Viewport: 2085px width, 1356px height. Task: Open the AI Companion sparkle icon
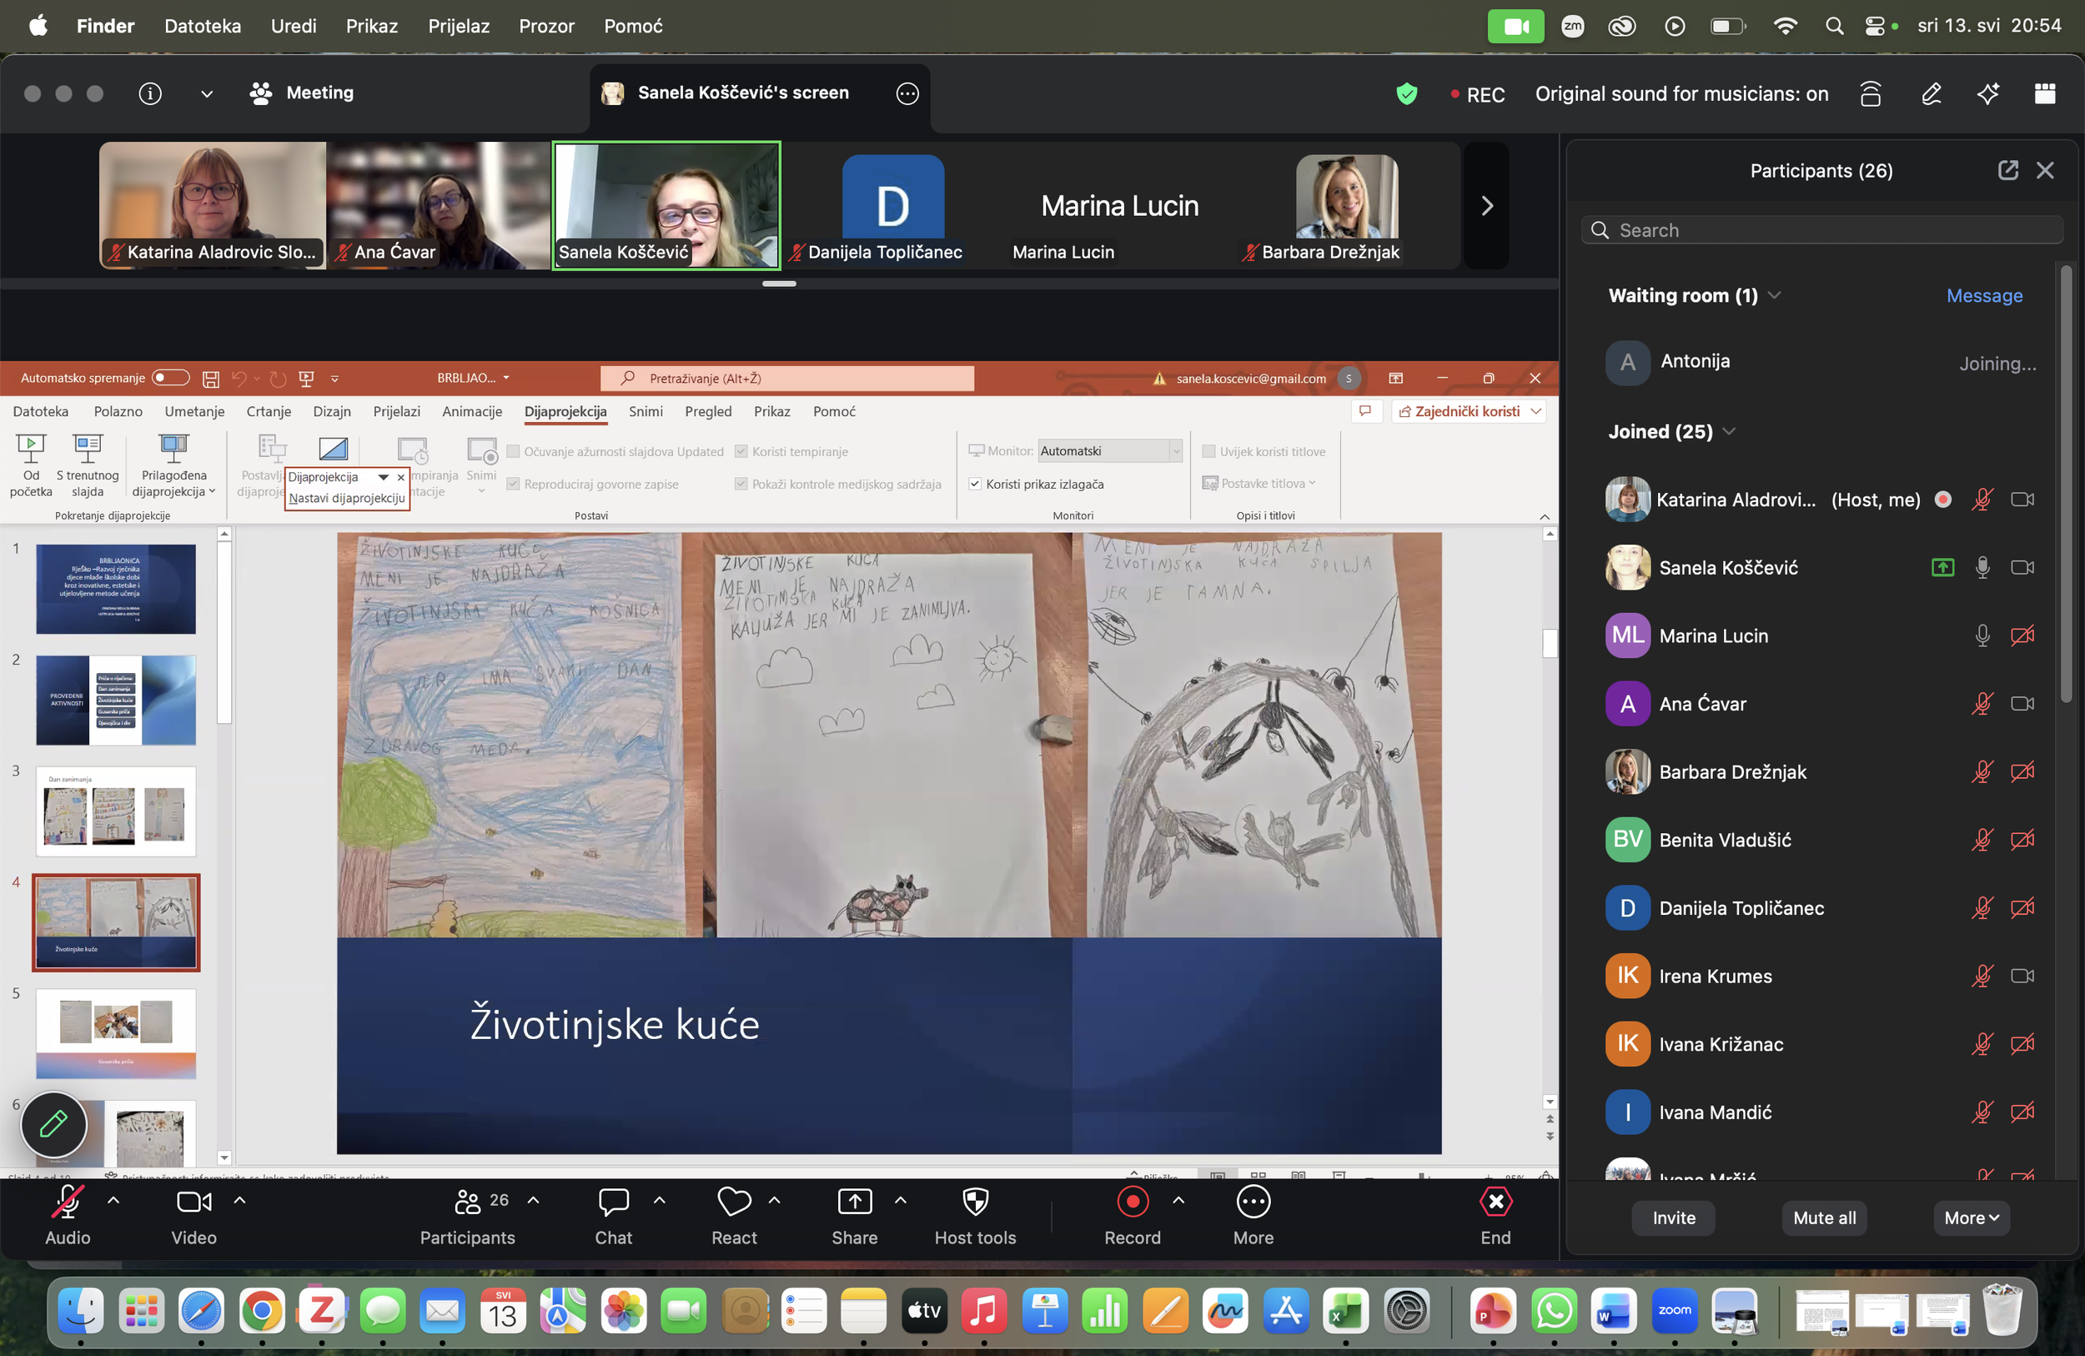tap(1987, 93)
